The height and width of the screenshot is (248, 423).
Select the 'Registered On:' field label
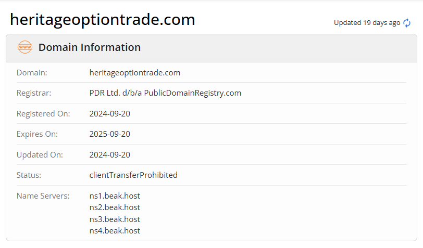pyautogui.click(x=43, y=113)
